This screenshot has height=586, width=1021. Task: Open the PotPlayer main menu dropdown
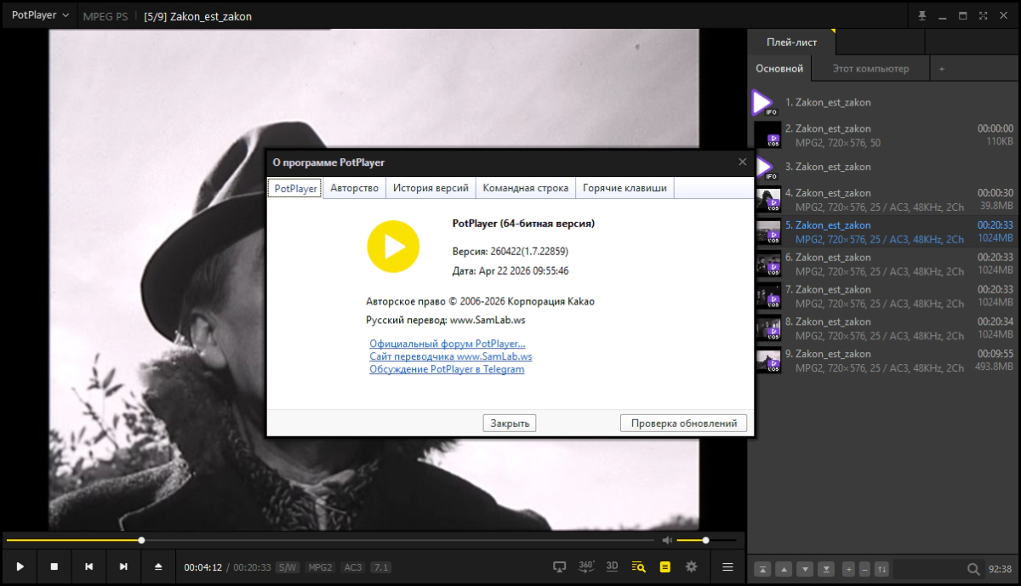[x=40, y=16]
